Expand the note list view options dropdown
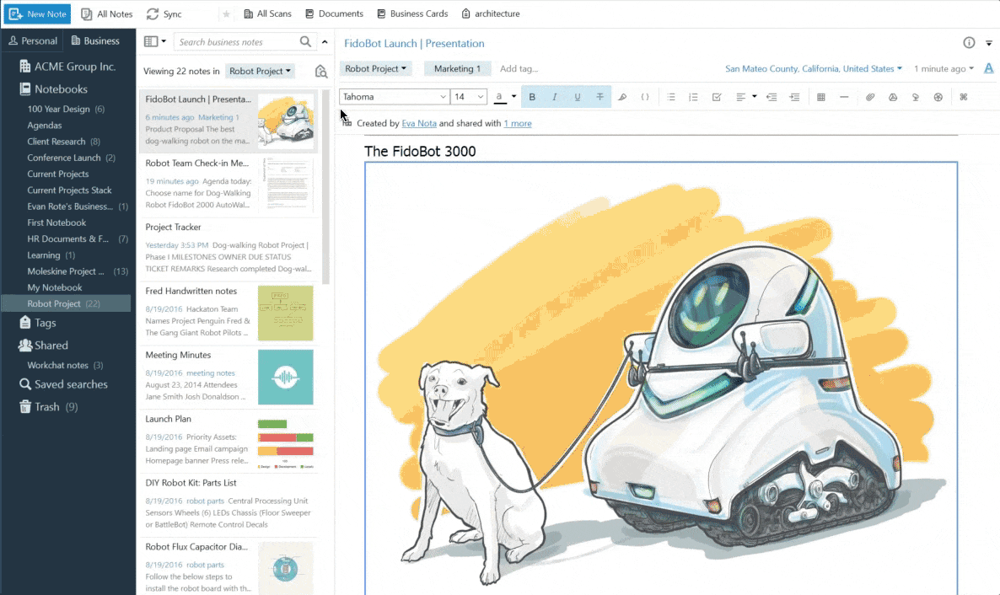The height and width of the screenshot is (595, 1000). pyautogui.click(x=155, y=41)
